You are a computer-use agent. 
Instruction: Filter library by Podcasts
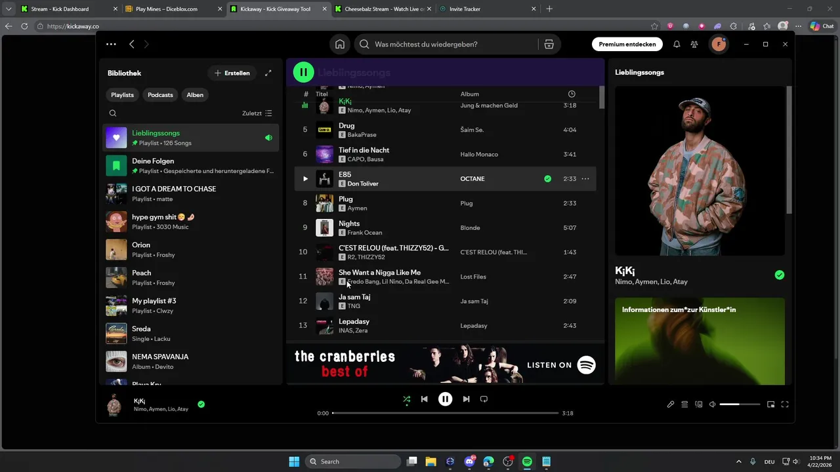[x=160, y=94]
